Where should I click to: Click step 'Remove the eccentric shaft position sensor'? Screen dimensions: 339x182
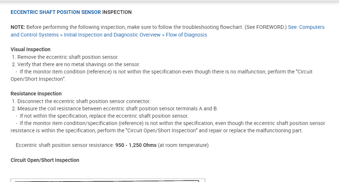tap(68, 57)
